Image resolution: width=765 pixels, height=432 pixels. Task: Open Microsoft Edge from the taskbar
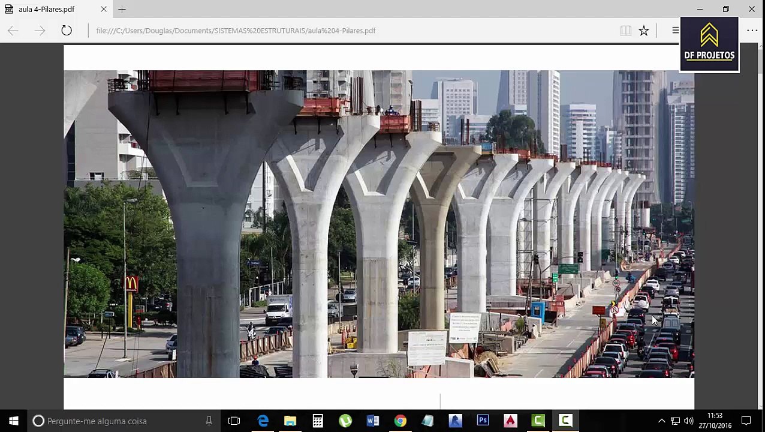point(263,421)
